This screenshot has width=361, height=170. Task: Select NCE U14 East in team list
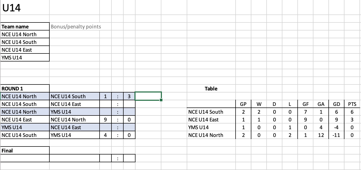pyautogui.click(x=25, y=50)
